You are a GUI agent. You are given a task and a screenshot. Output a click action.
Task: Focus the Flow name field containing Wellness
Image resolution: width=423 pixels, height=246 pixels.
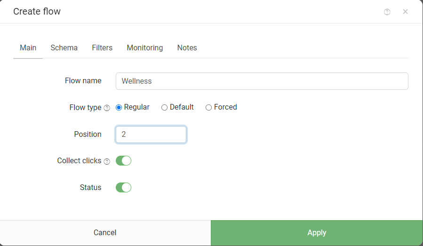[262, 81]
